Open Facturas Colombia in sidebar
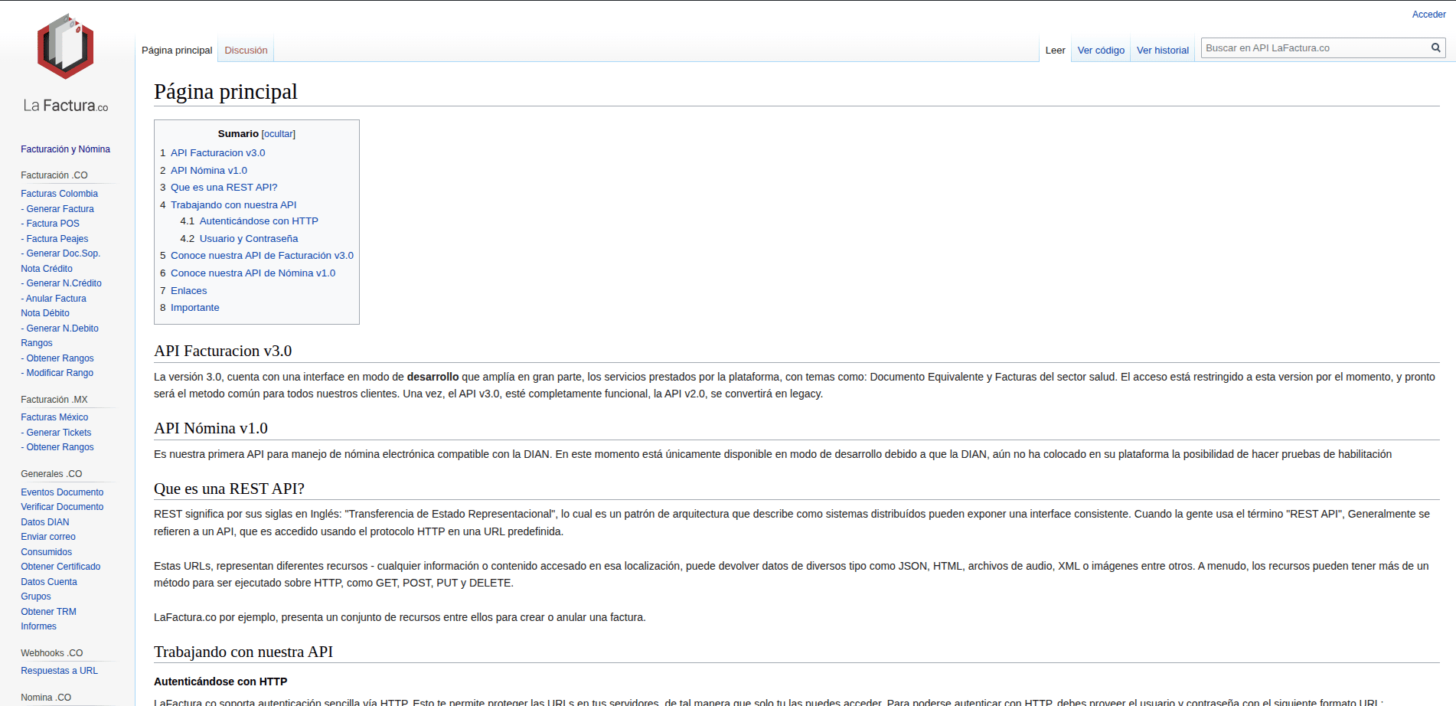Viewport: 1456px width, 706px height. point(59,194)
